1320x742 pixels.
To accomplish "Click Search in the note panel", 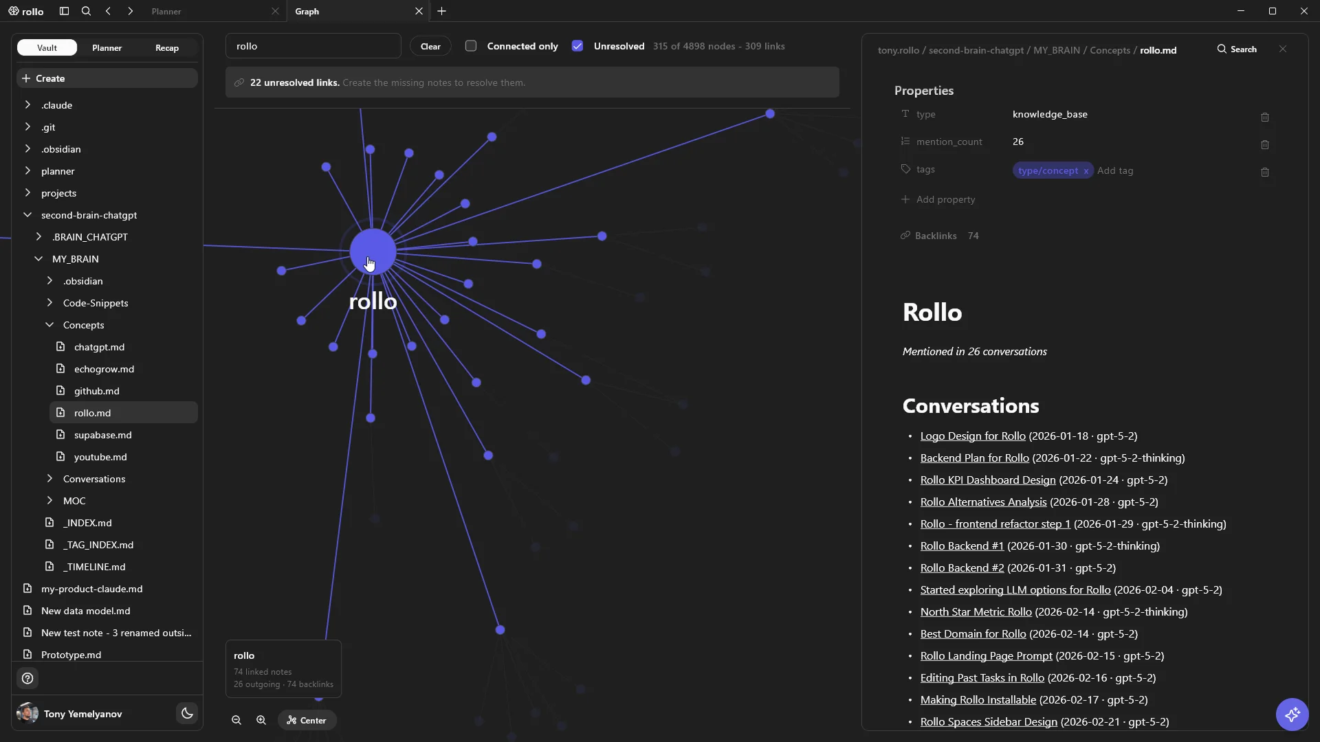I will click(1237, 49).
